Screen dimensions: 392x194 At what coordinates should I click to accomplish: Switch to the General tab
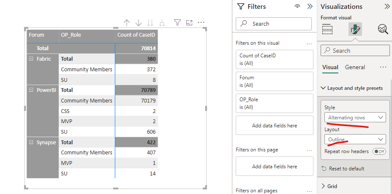(355, 67)
